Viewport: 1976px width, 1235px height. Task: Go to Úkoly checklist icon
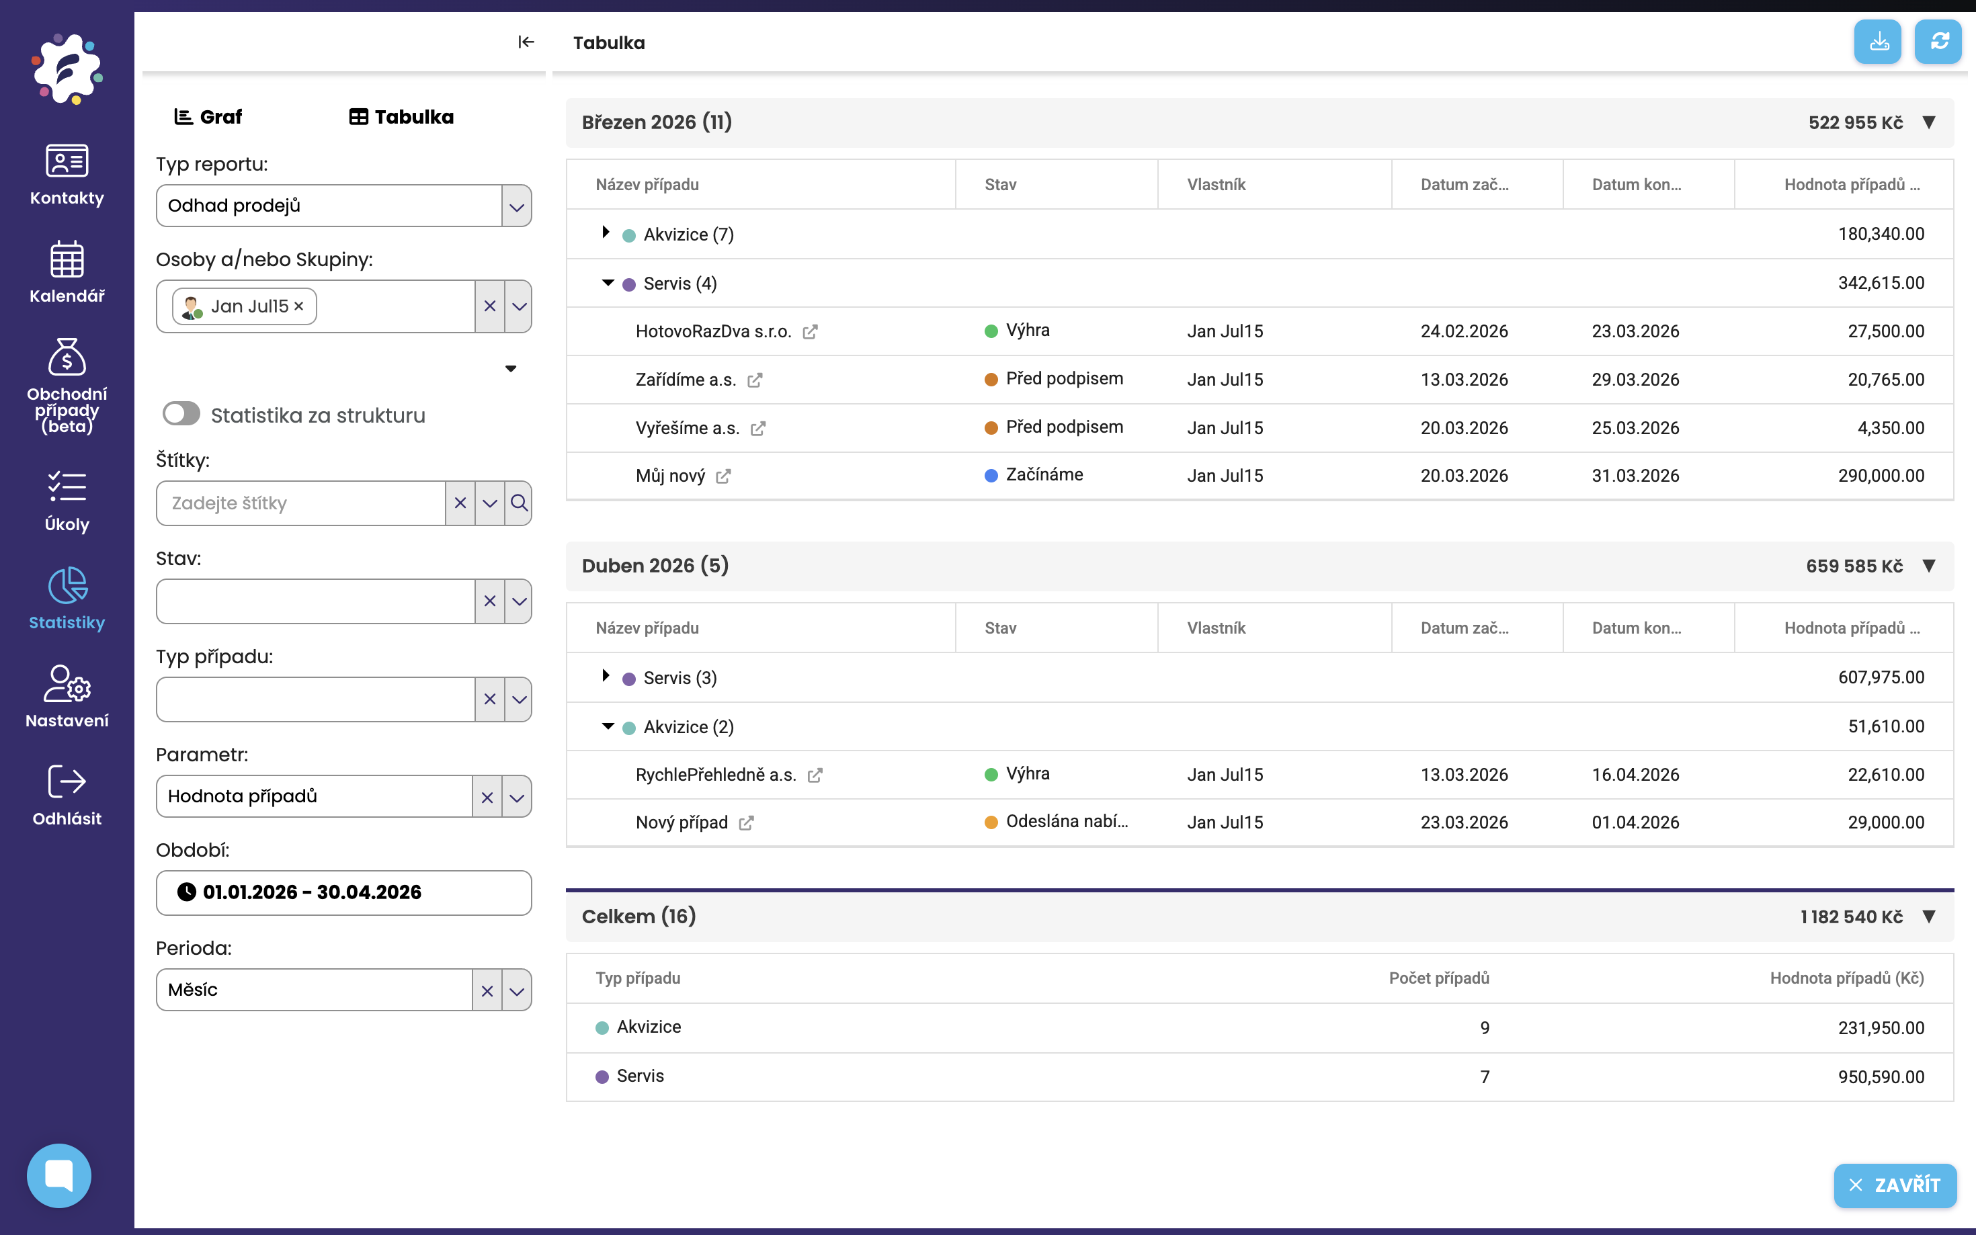(66, 487)
